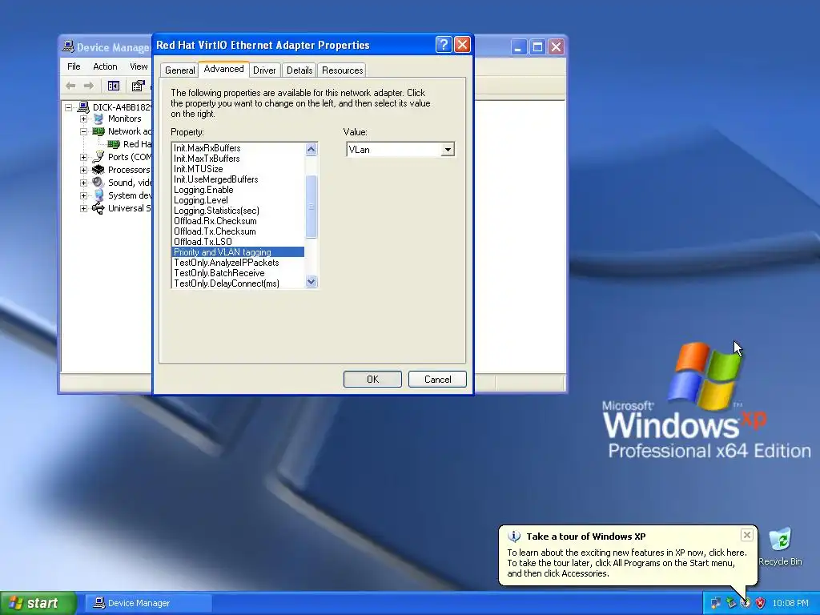The width and height of the screenshot is (820, 615).
Task: Select Offload.Tx.LSO property
Action: [238, 242]
